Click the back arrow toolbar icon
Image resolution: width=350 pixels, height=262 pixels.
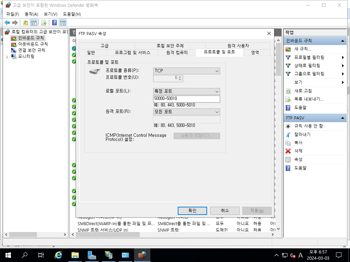[x=7, y=23]
